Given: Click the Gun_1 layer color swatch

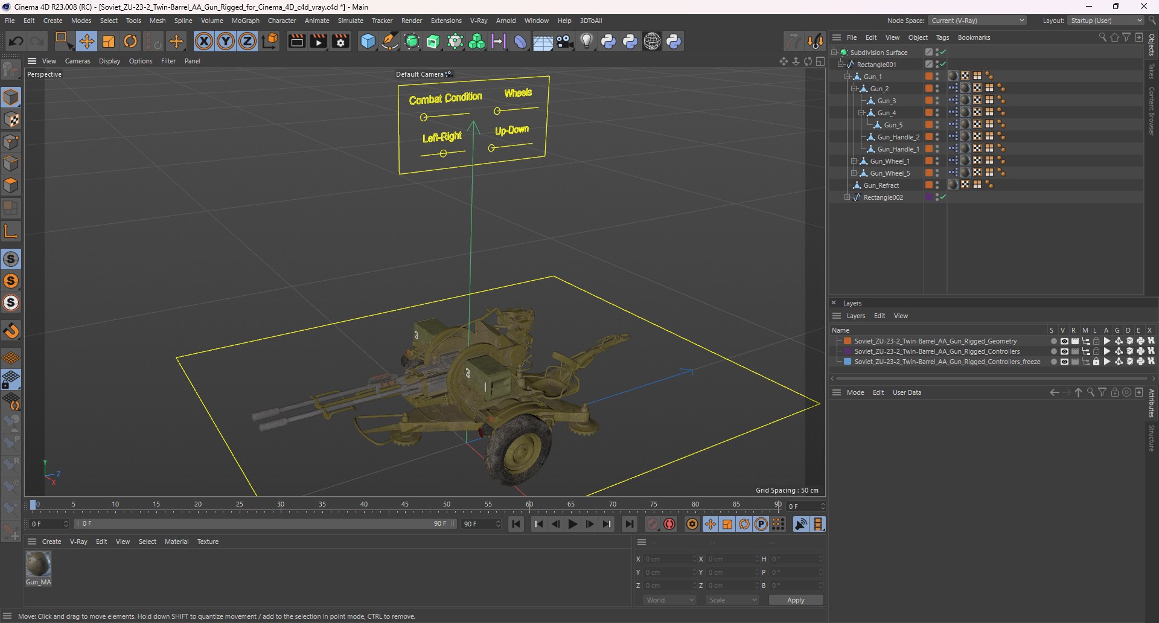Looking at the screenshot, I should point(929,77).
